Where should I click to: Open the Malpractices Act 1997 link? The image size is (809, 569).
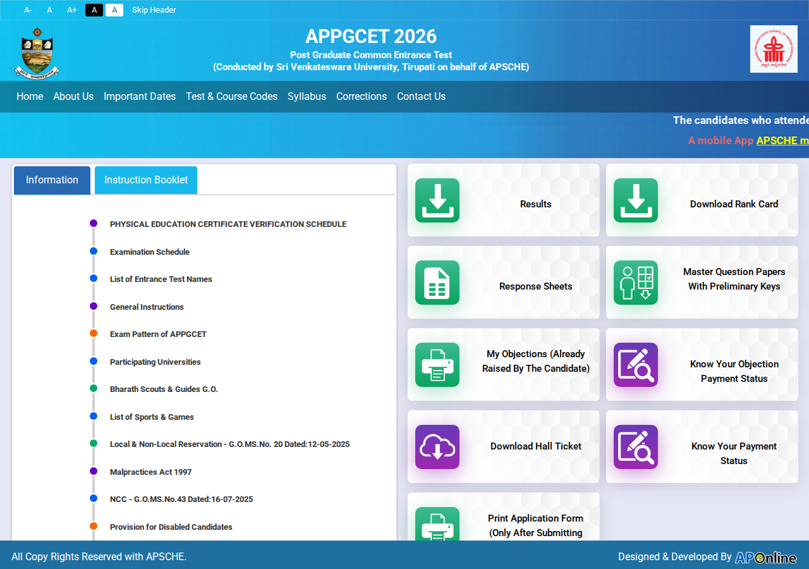tap(151, 472)
